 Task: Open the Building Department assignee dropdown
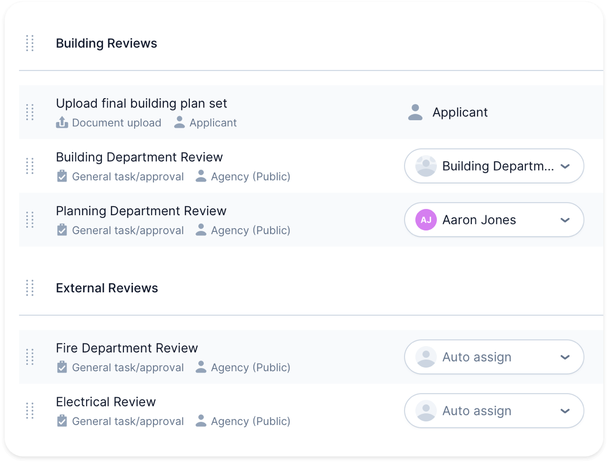(494, 166)
